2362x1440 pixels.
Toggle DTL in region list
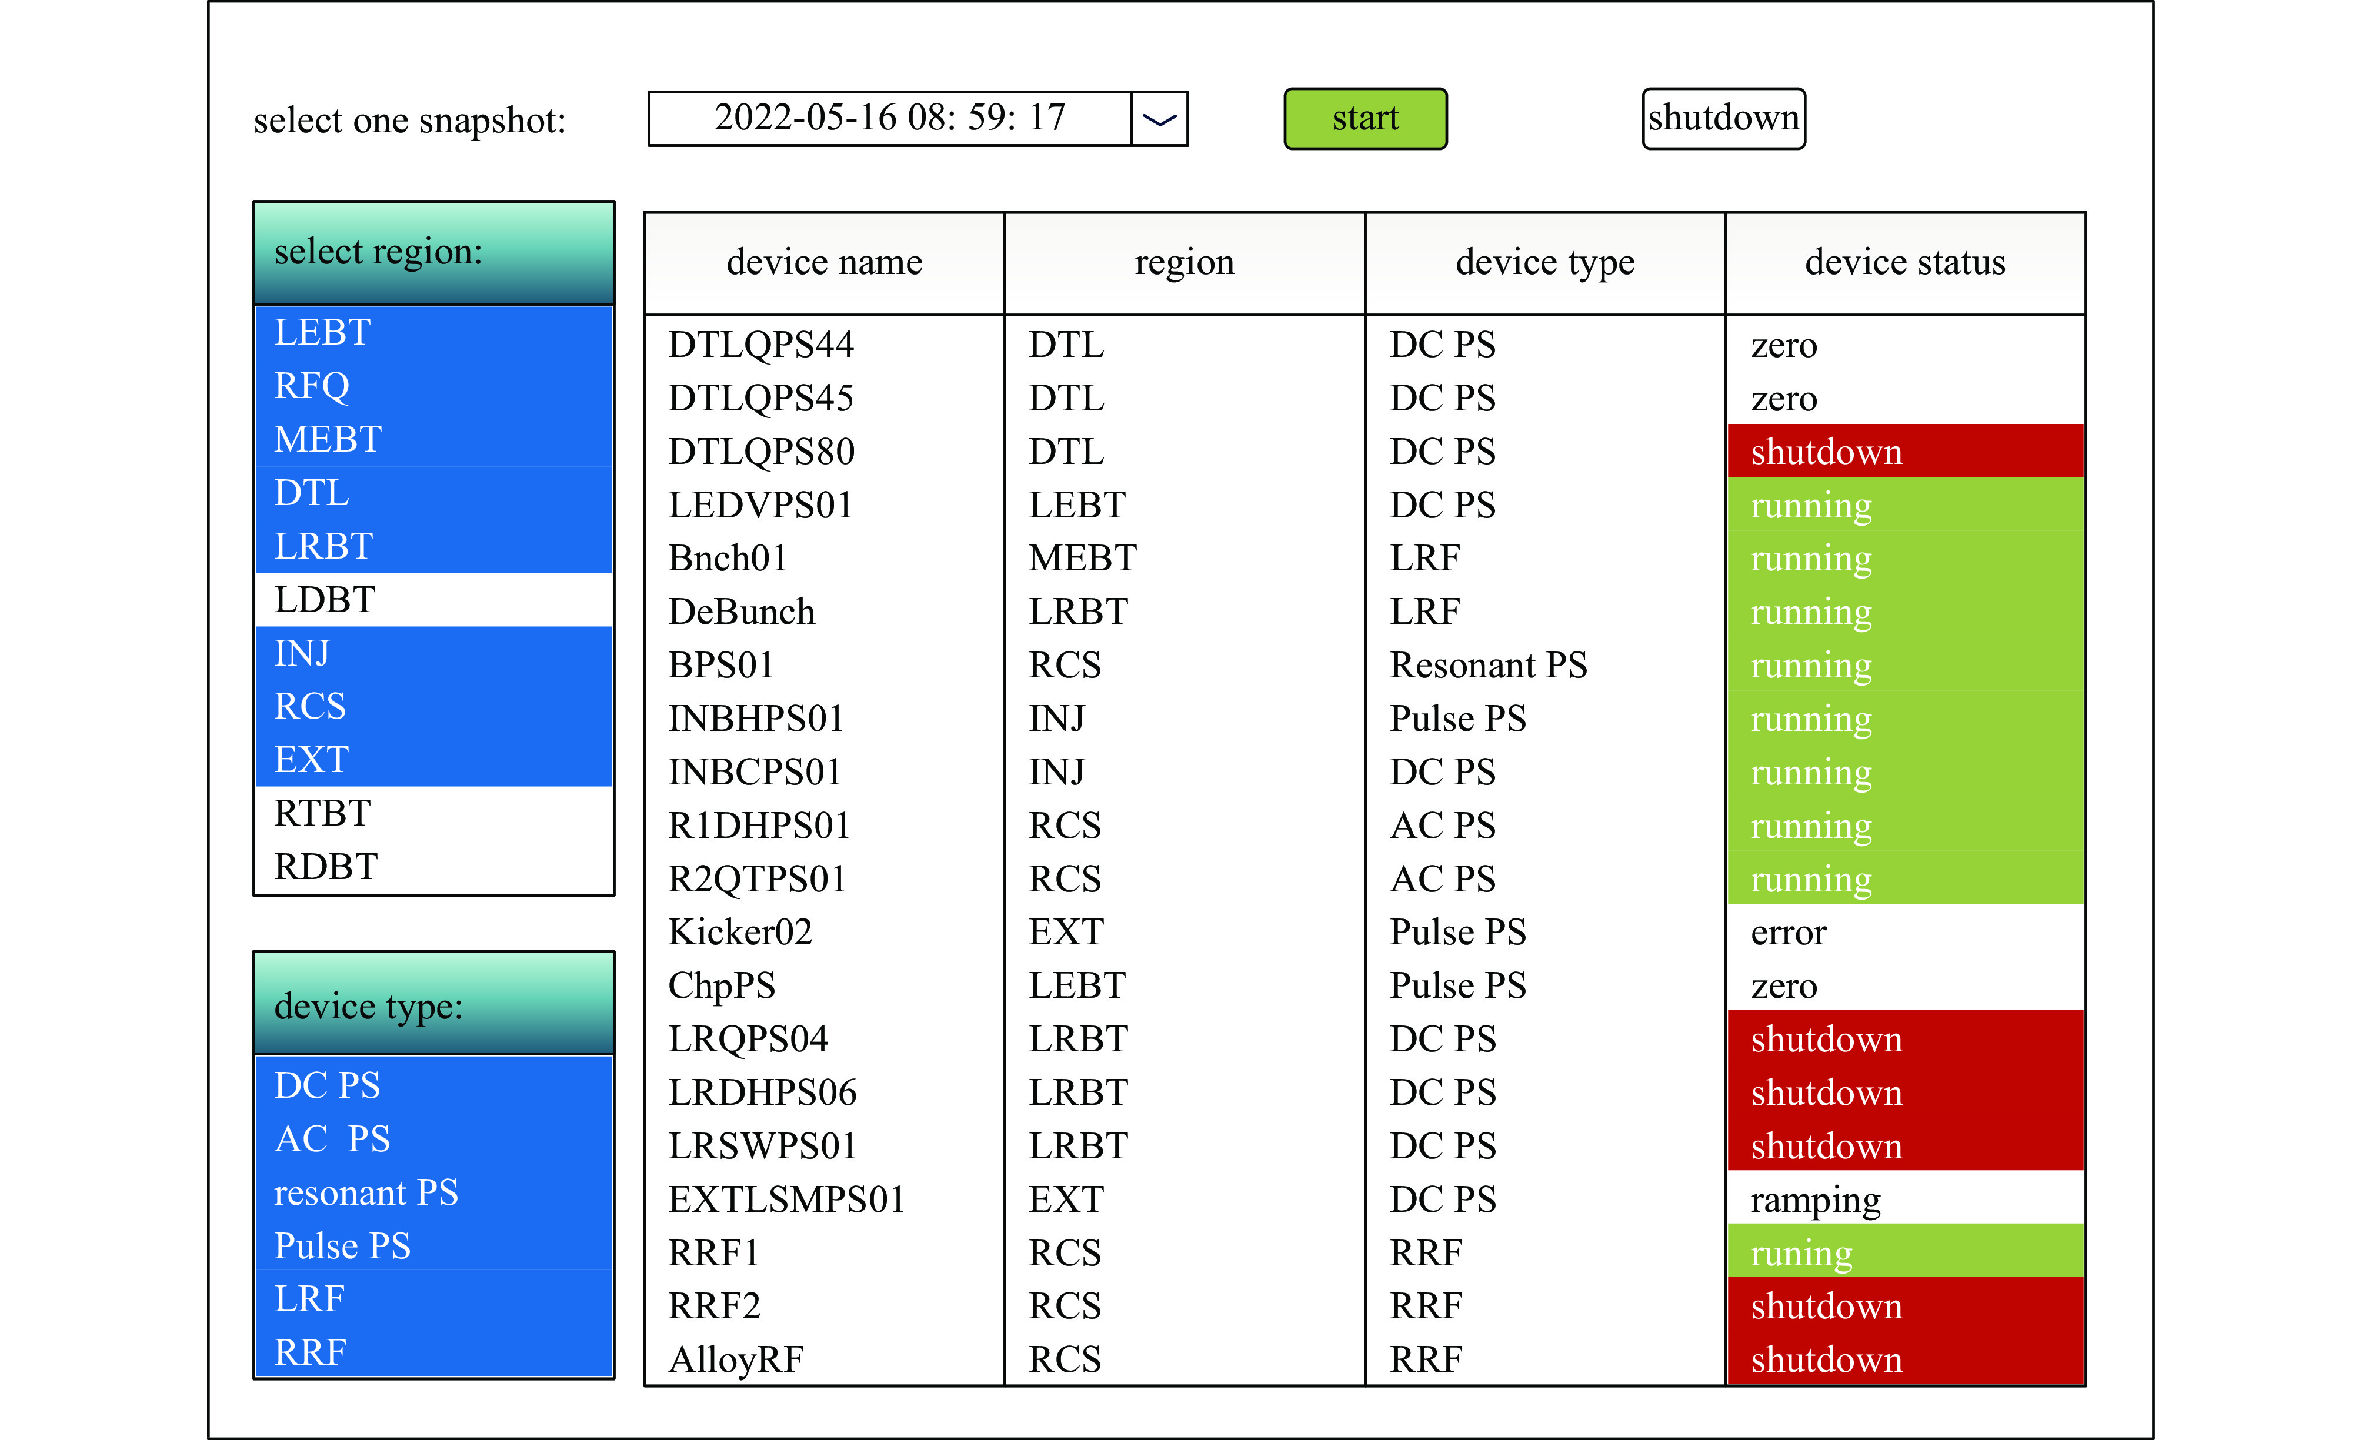coord(433,493)
